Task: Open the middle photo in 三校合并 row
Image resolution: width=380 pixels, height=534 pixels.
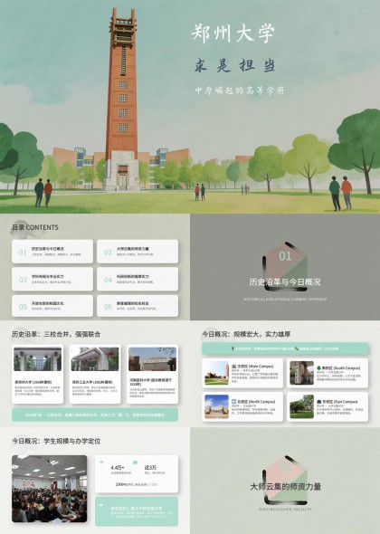Action: 95,359
